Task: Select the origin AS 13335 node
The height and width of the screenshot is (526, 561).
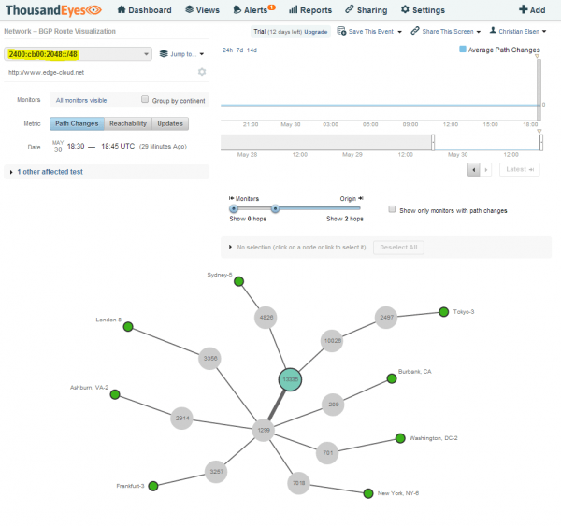Action: click(x=290, y=379)
